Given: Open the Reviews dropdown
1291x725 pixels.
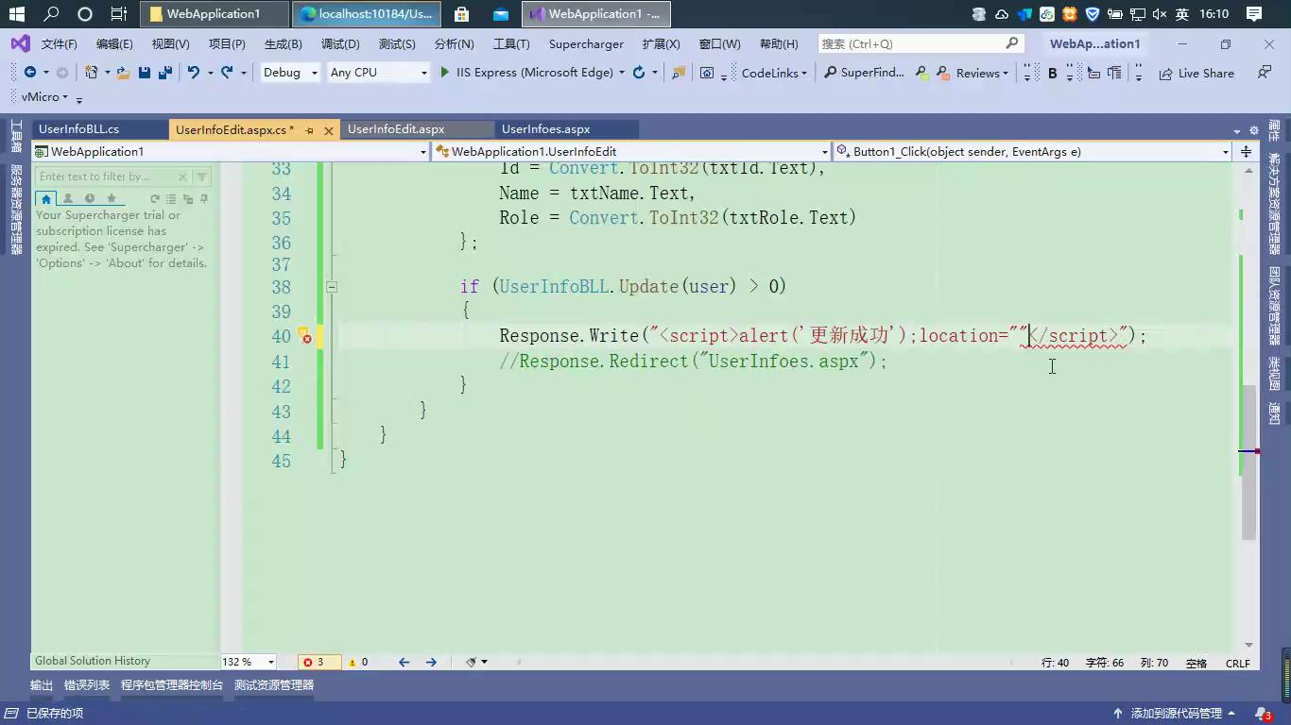Looking at the screenshot, I should pos(982,73).
